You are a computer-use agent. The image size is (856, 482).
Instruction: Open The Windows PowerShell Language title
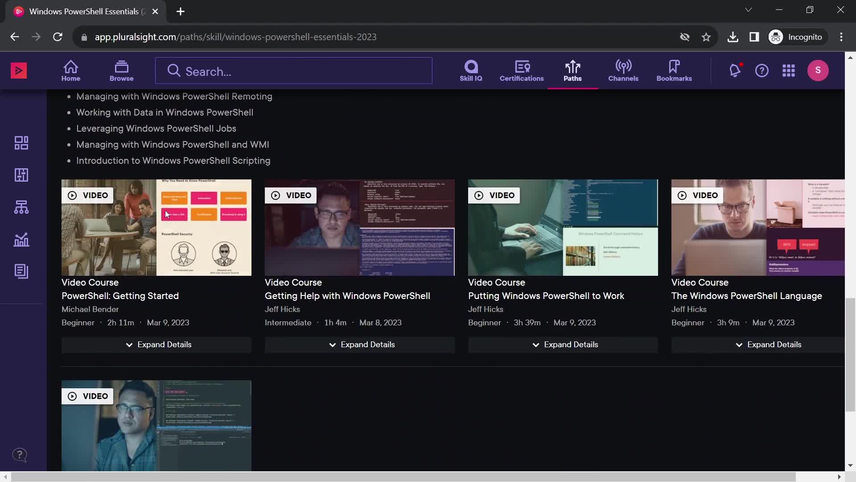[747, 296]
